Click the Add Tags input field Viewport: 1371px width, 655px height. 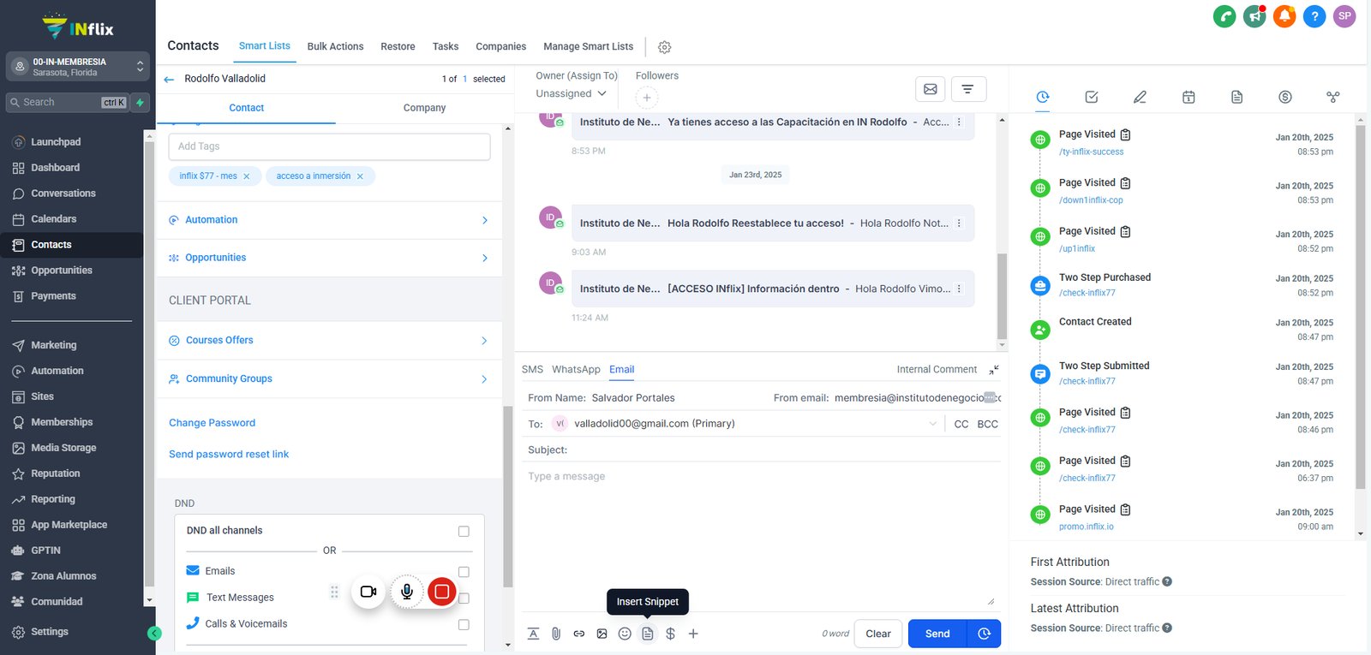[x=329, y=146]
